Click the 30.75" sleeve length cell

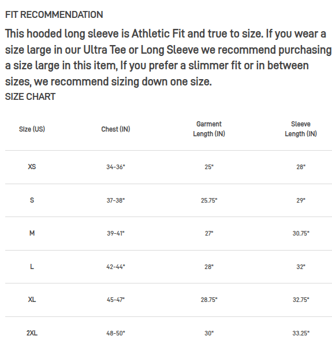301,233
